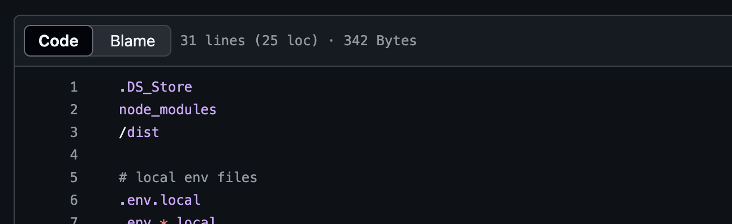
Task: Click the '31 lines' file info text
Action: [x=213, y=41]
